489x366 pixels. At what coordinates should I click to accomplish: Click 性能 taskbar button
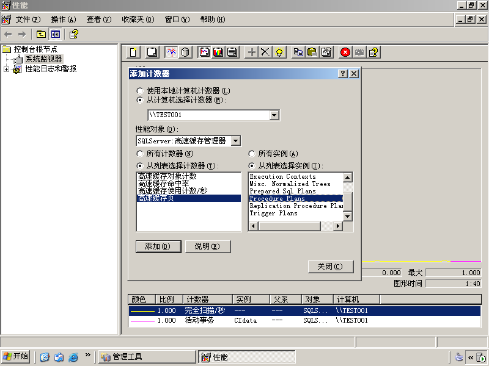pos(247,357)
